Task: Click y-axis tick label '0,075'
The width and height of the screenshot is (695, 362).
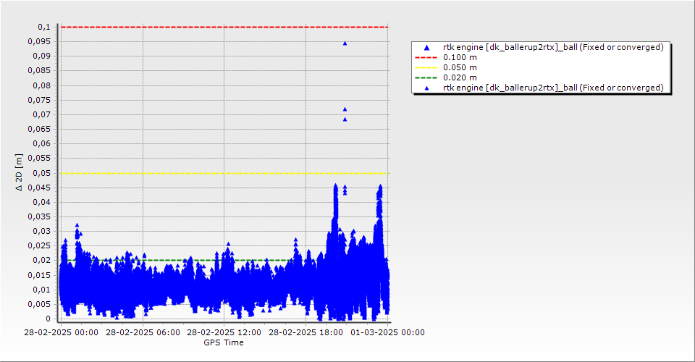Action: [39, 100]
